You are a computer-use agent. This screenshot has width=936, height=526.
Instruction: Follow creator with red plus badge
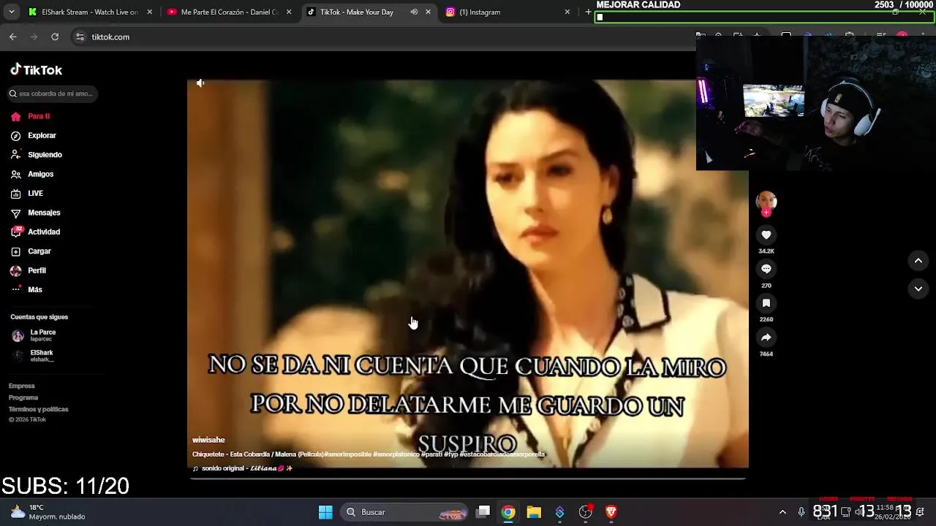pos(766,213)
